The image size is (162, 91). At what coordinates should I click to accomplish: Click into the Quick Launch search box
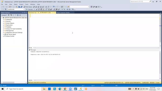coord(140,2)
